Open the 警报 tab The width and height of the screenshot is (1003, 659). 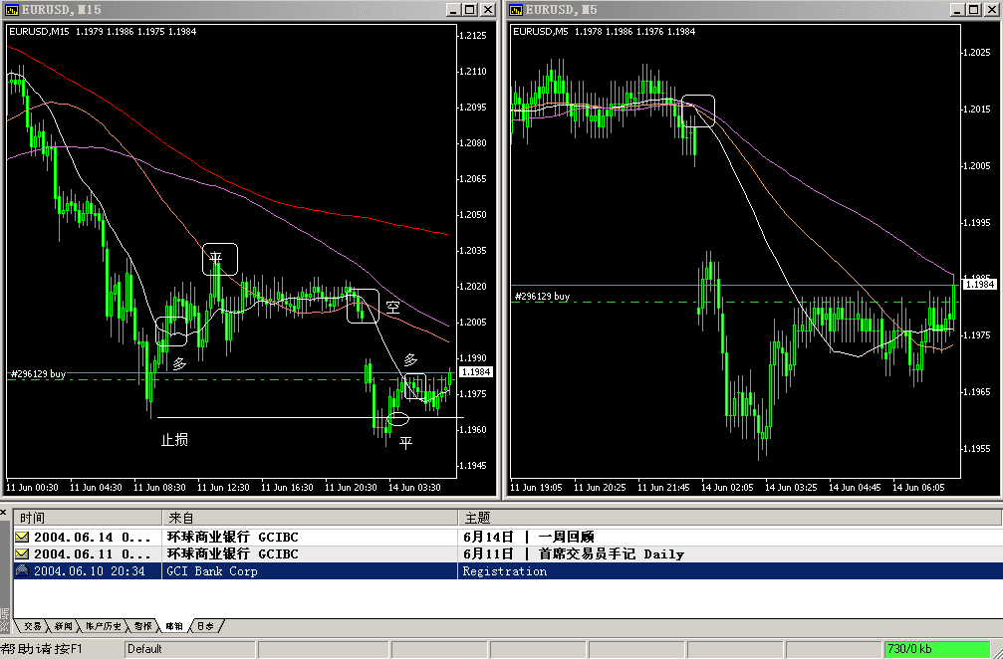point(143,626)
